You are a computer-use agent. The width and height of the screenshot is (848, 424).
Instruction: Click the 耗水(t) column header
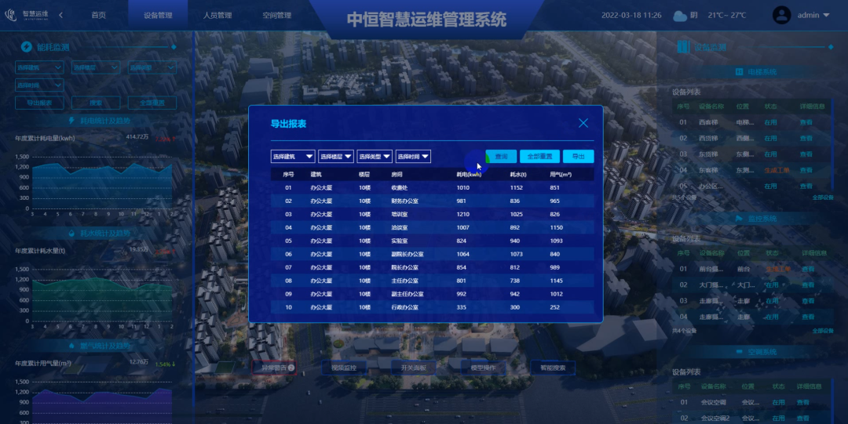pos(518,175)
